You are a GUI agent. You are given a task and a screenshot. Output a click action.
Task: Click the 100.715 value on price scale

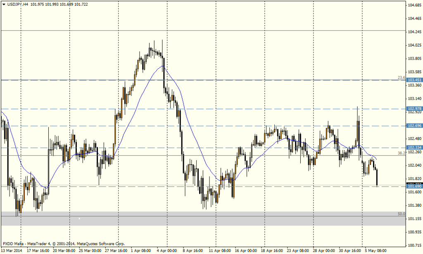click(x=414, y=245)
